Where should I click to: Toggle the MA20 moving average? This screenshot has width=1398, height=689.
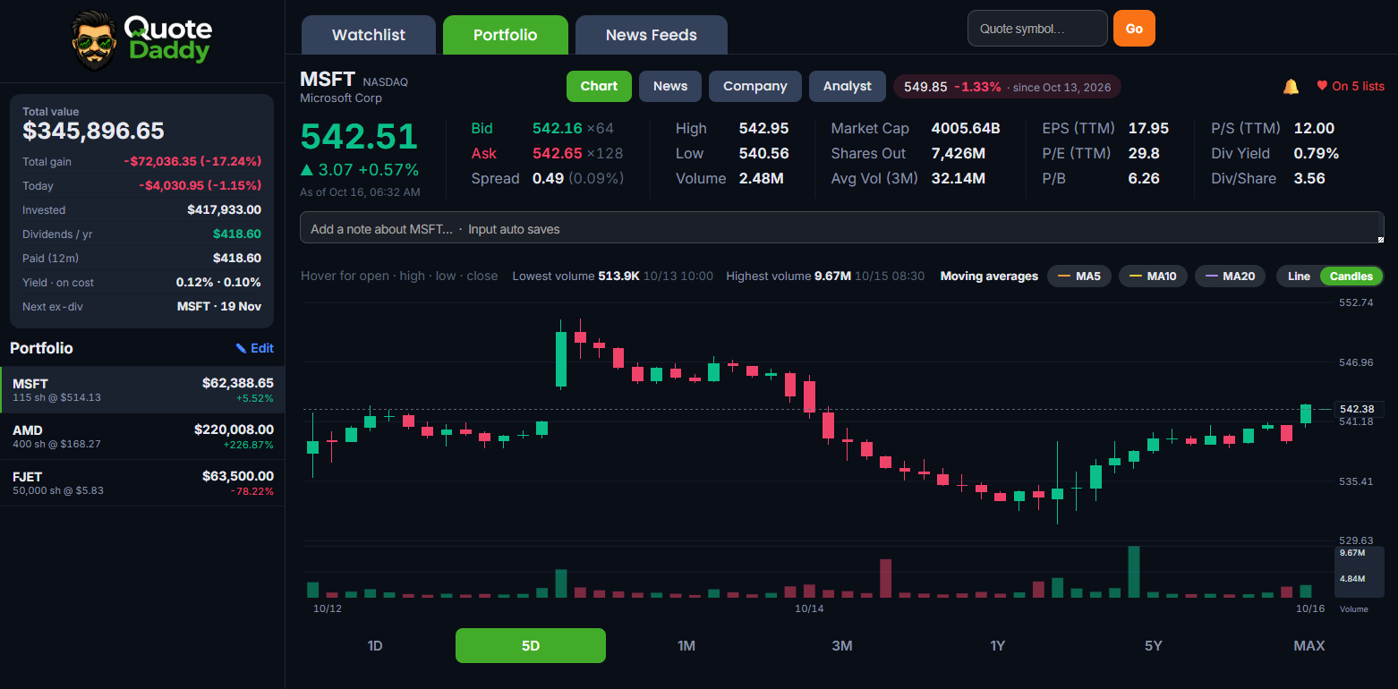[x=1230, y=276]
